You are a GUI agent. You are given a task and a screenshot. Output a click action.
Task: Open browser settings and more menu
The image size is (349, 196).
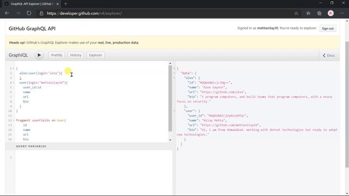click(342, 13)
